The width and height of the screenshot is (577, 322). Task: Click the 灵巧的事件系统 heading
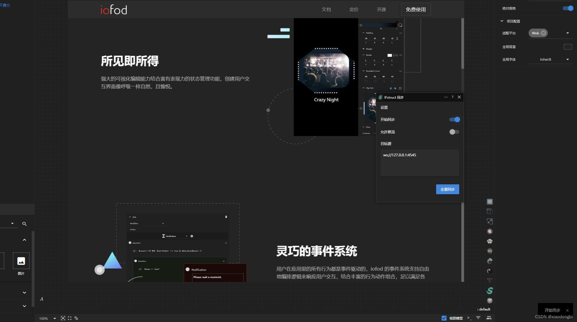click(317, 251)
